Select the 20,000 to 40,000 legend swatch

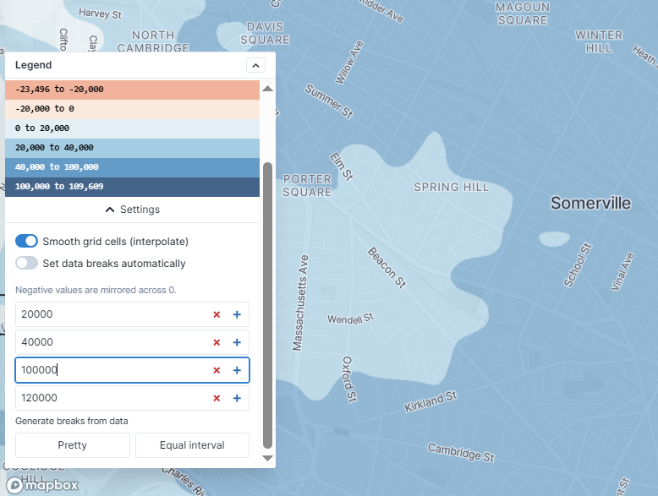pos(132,148)
